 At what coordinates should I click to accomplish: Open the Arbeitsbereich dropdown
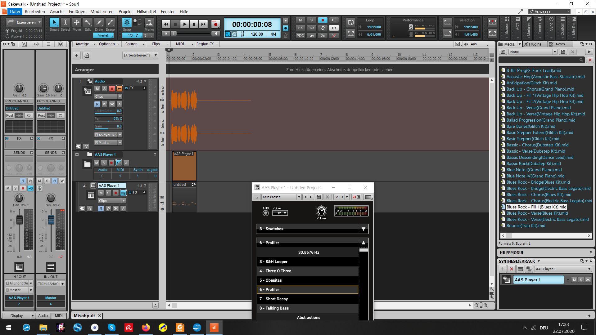(x=156, y=55)
